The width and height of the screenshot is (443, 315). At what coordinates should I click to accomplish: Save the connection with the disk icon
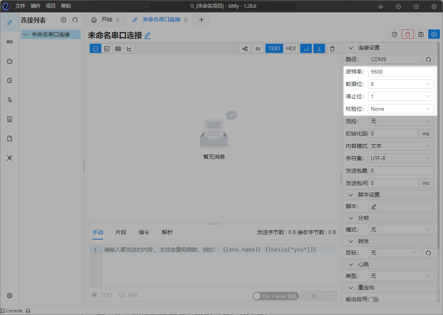(x=421, y=34)
